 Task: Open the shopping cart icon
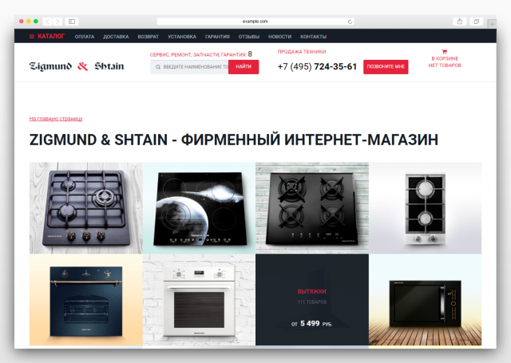point(444,51)
